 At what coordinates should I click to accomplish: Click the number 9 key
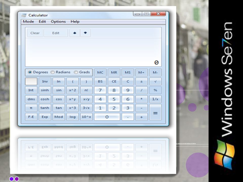[x=128, y=90]
